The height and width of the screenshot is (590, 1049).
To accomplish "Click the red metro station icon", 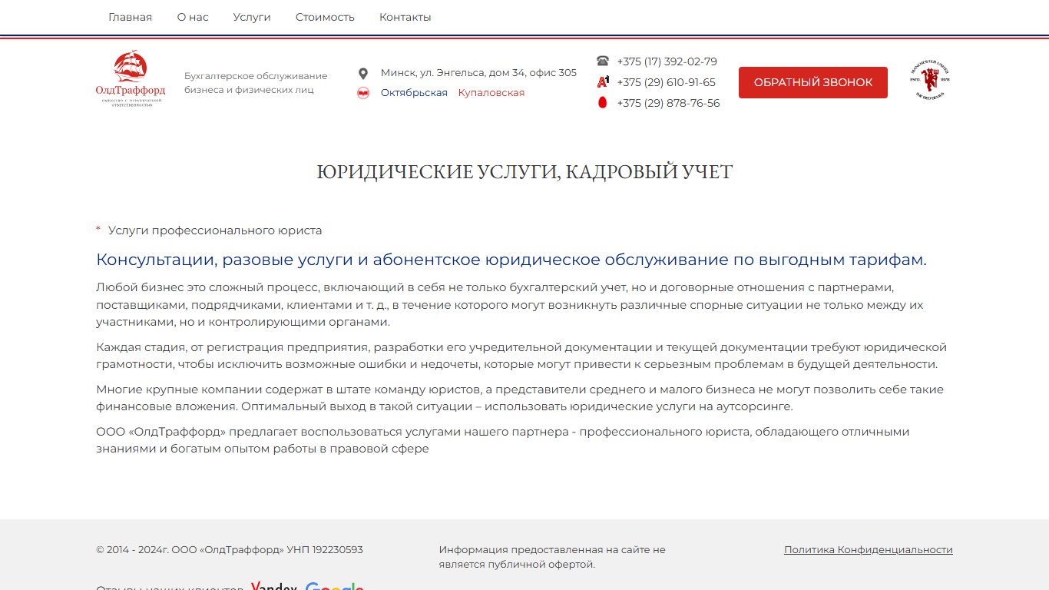I will (363, 93).
